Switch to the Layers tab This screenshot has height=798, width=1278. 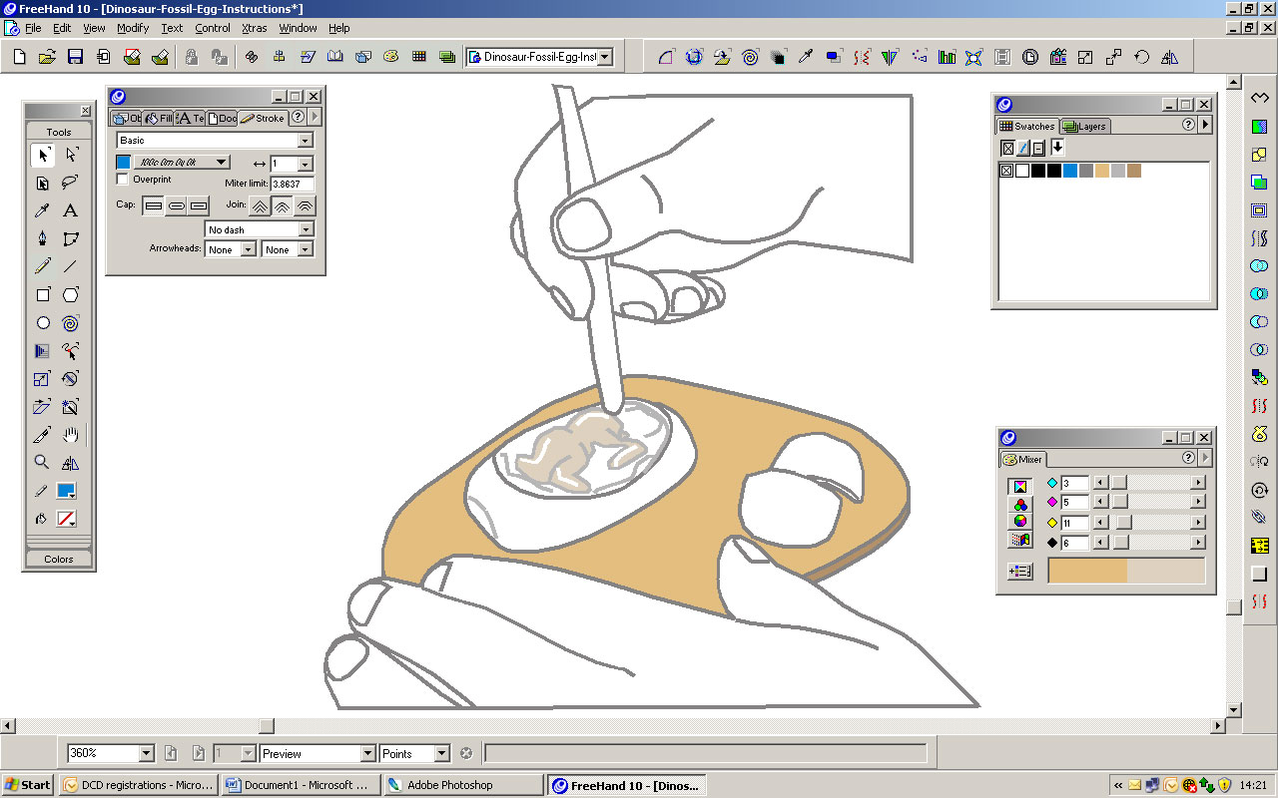(1084, 126)
